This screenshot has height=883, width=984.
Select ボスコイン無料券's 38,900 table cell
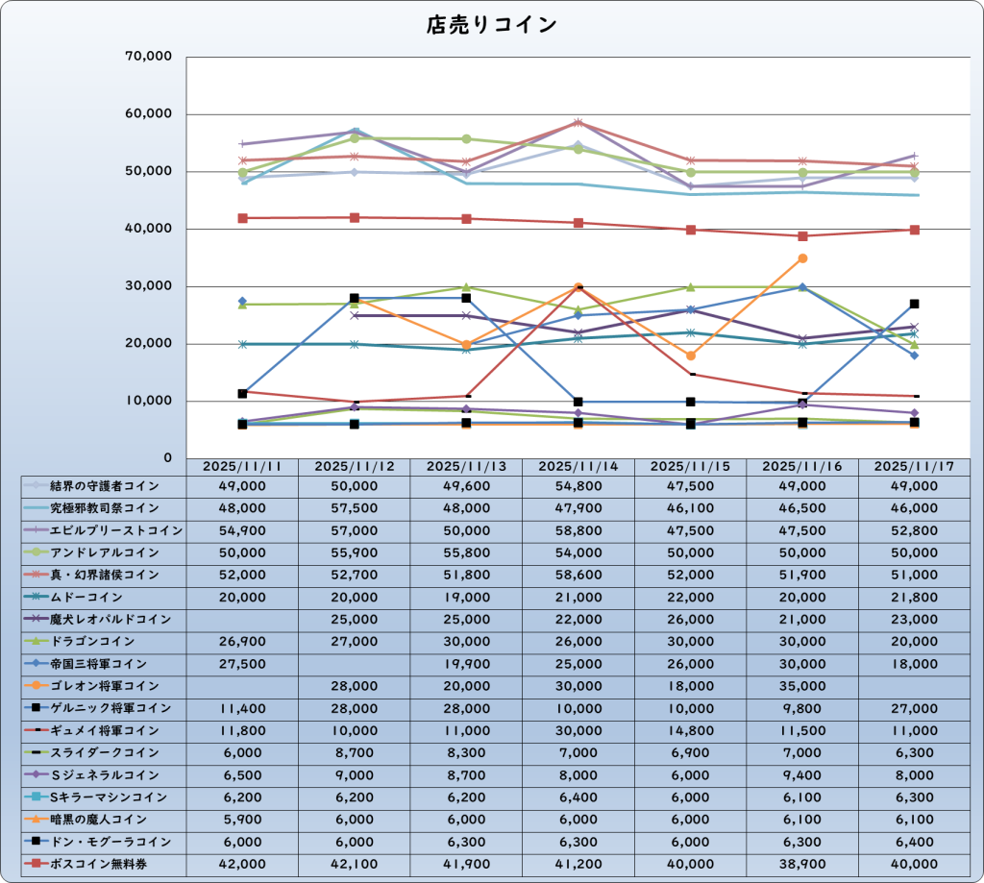point(801,864)
